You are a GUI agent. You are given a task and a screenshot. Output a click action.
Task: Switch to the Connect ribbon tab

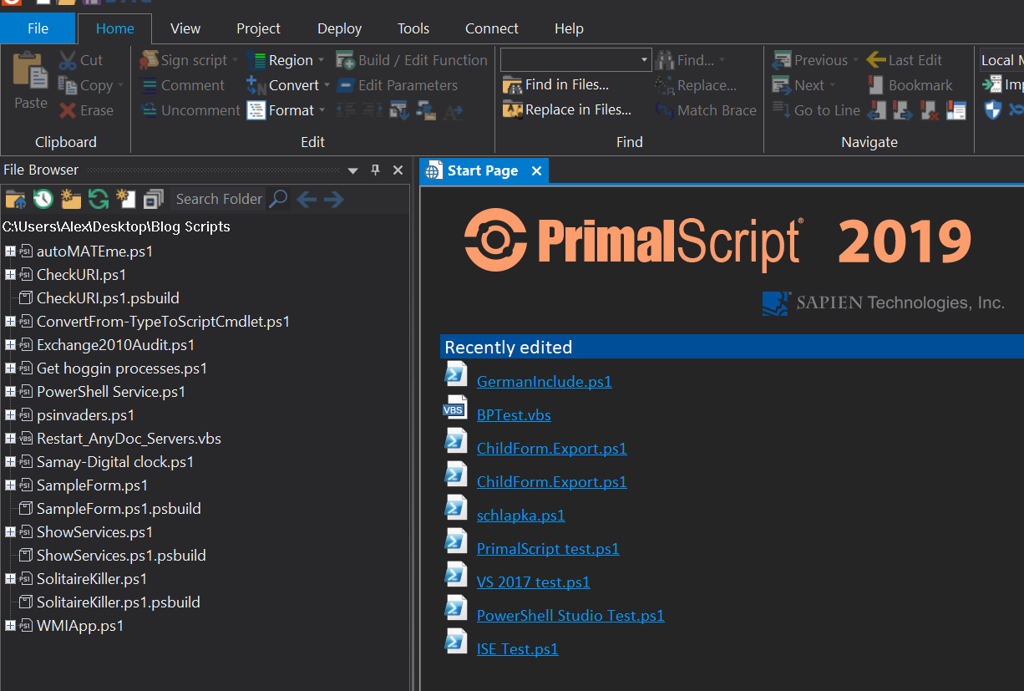point(492,28)
